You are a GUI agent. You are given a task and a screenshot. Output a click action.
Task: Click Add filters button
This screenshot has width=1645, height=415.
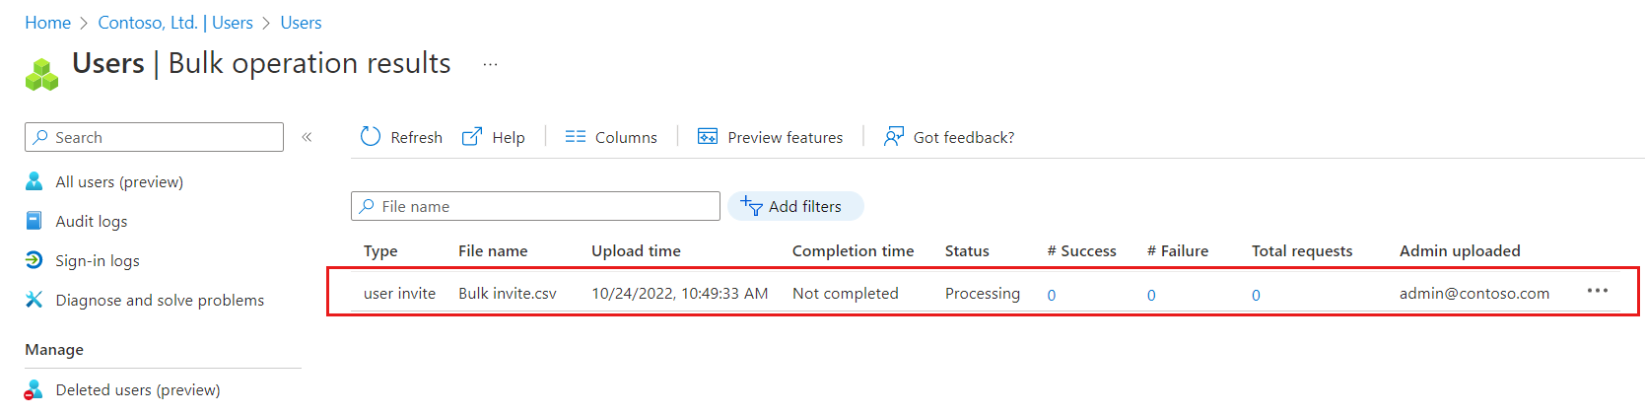[x=795, y=206]
